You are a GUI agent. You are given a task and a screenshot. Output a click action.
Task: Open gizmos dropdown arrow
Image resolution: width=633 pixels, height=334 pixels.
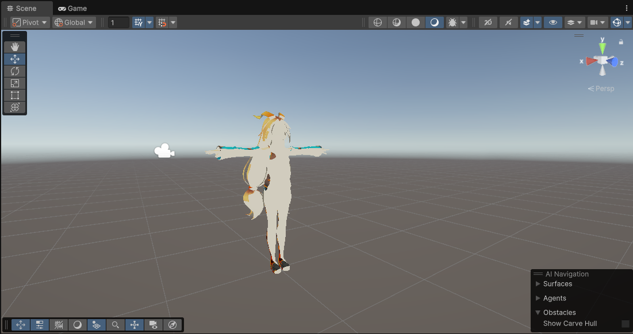(628, 22)
